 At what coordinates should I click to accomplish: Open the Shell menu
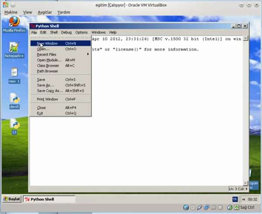point(54,32)
